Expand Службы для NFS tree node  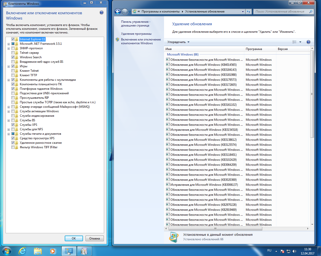(x=9, y=129)
